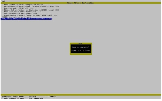Open Bootloader offset (28KiB bootloader) submenu
162x101 pixels.
point(23,12)
